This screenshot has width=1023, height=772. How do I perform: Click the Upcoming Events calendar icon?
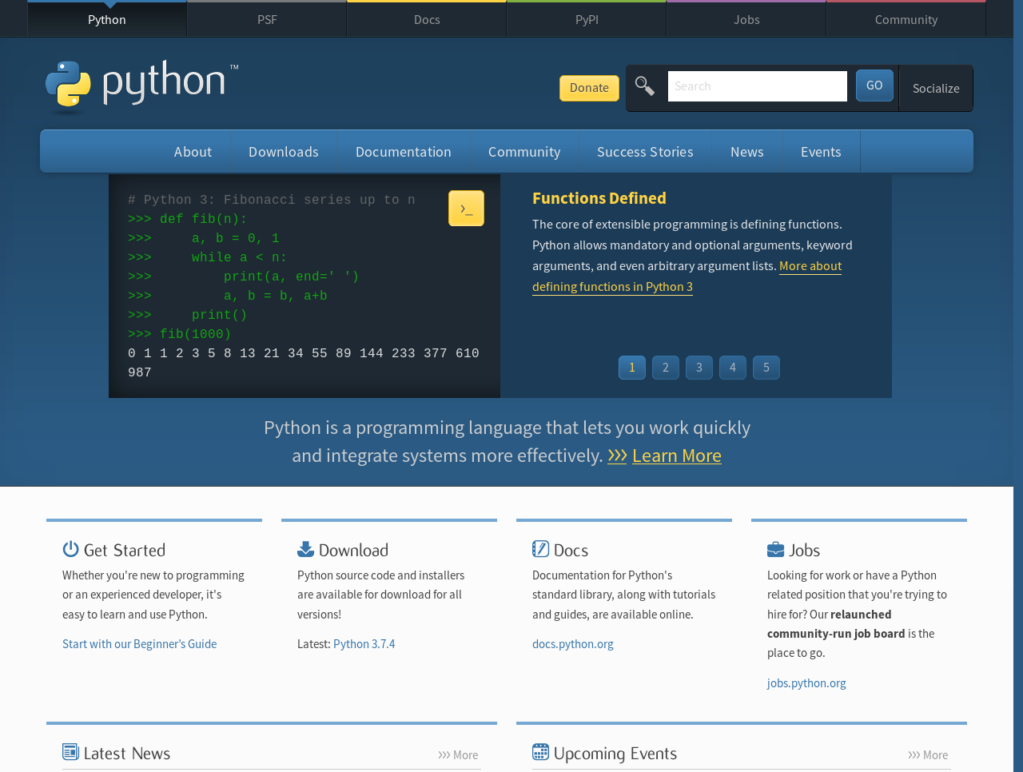point(540,752)
